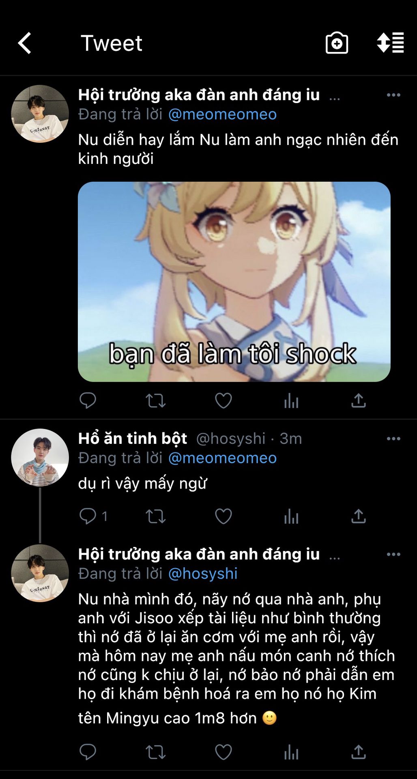Open replies on 'dụ rì vậy mấy ngừ' tweet
Image resolution: width=417 pixels, height=779 pixels.
93,516
